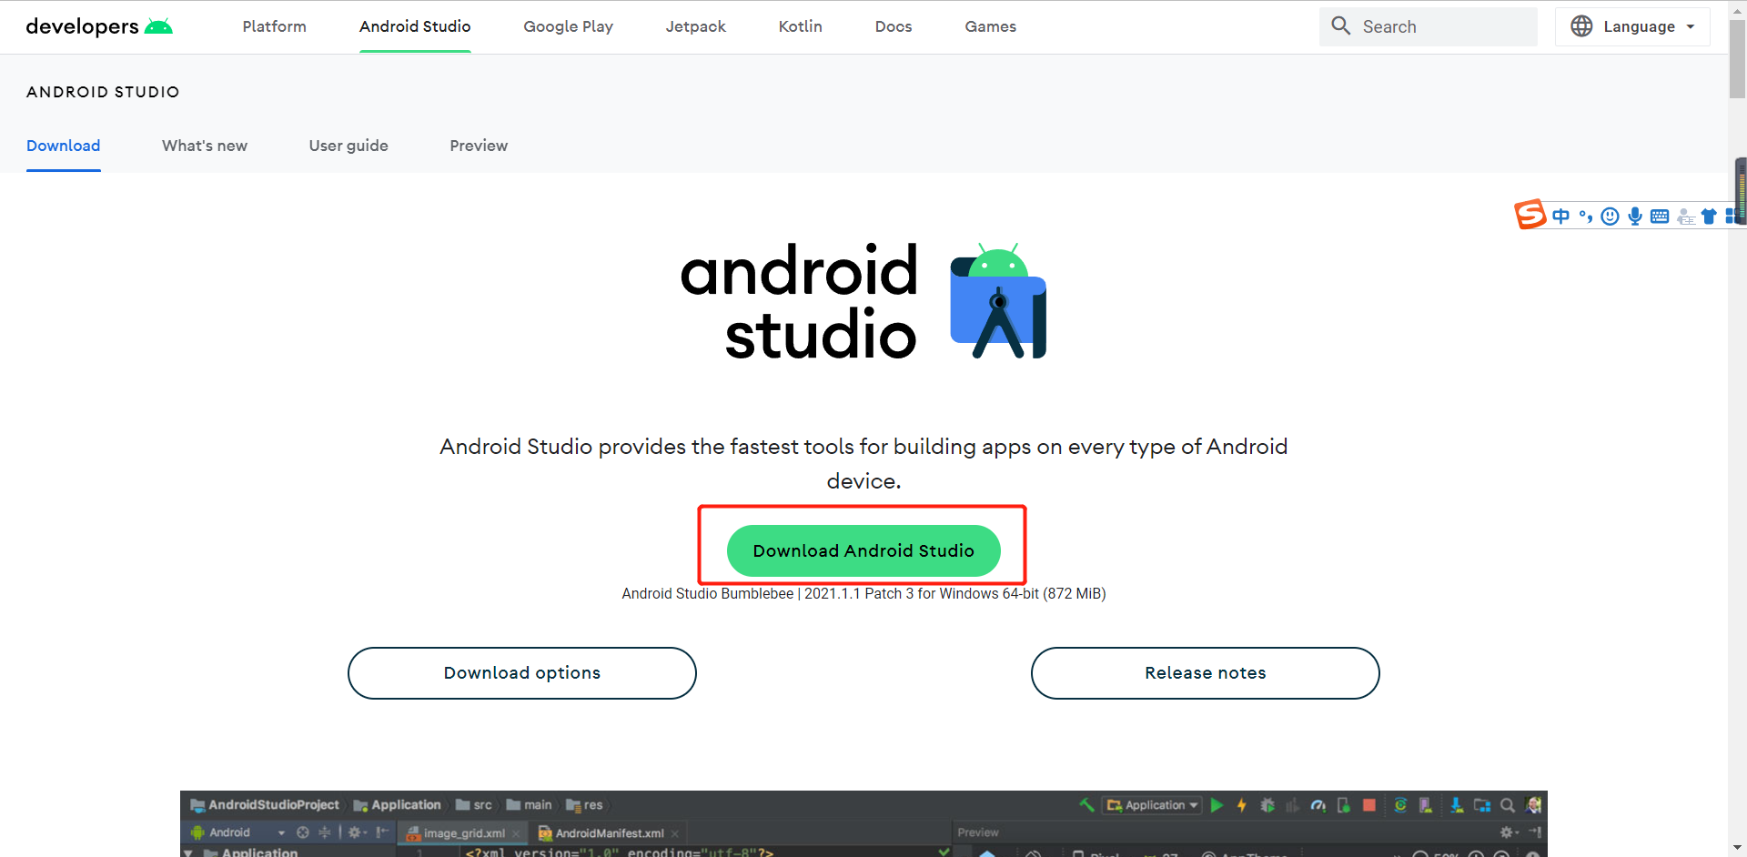
Task: Click the Profiler gauge icon in IDE image
Action: pos(1318,805)
